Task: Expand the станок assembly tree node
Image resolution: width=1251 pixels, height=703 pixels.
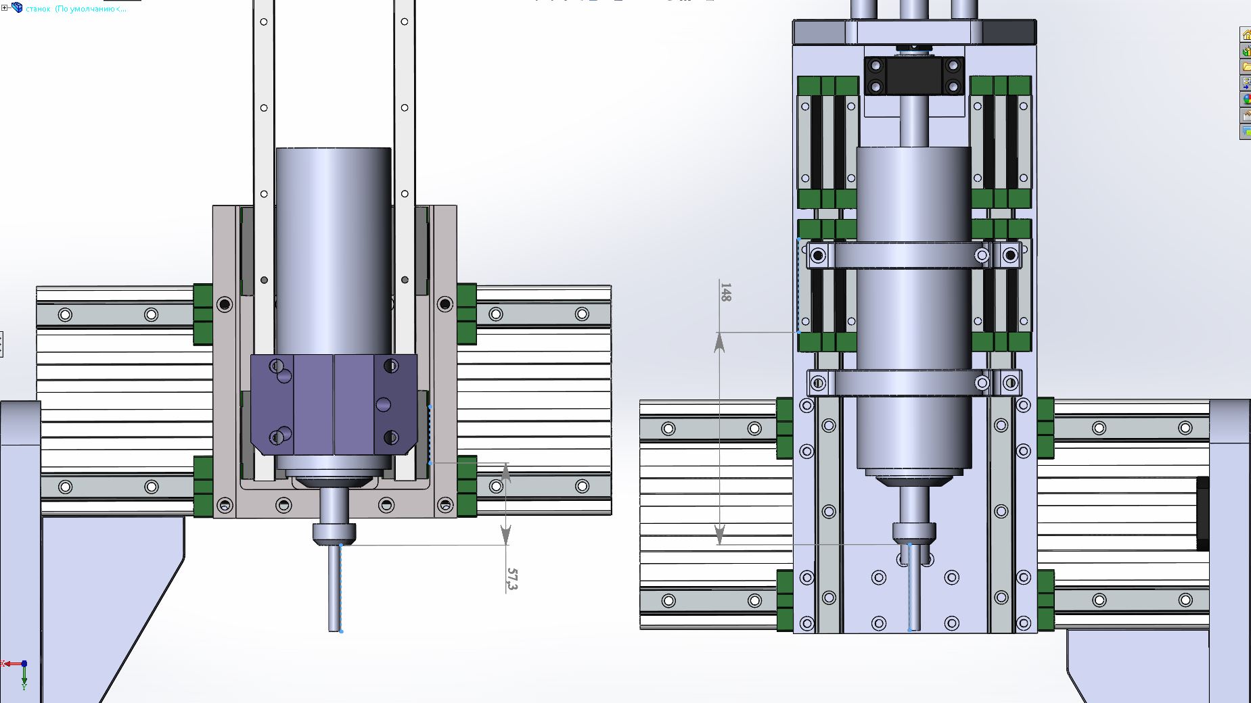Action: point(5,8)
